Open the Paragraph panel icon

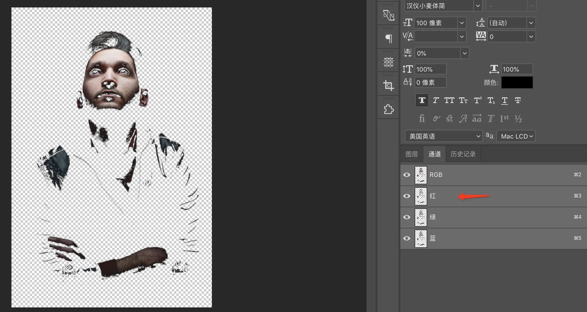[388, 38]
